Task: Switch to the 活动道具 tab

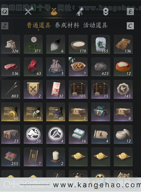Action: click(x=95, y=25)
